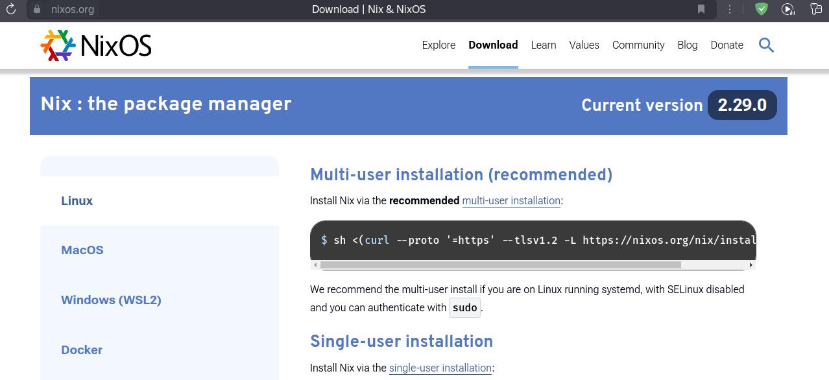Click the browser reload icon
The height and width of the screenshot is (380, 829).
point(10,9)
